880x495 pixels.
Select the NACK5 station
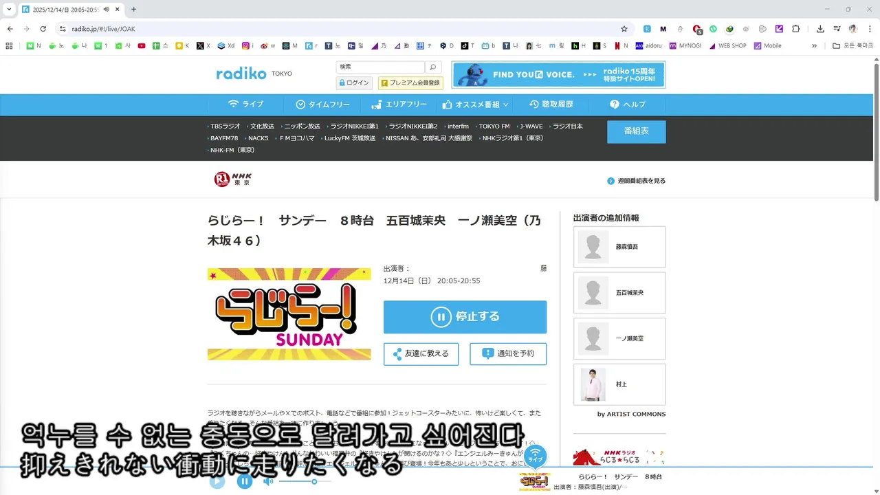pyautogui.click(x=257, y=138)
